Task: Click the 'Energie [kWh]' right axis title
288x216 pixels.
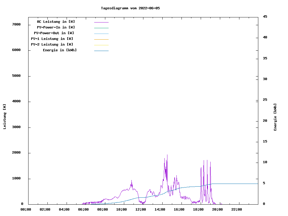Action: pos(275,117)
